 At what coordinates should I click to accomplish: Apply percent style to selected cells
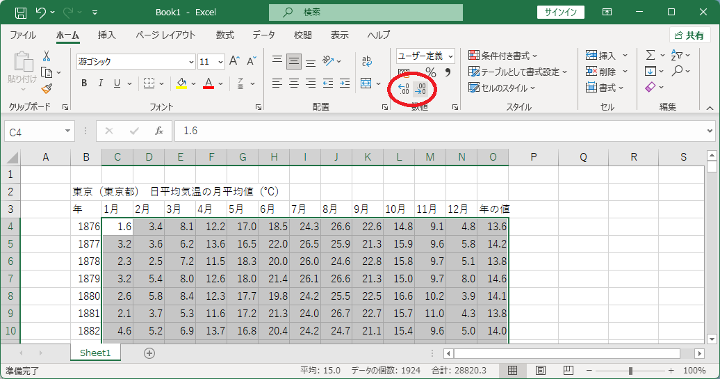(430, 72)
